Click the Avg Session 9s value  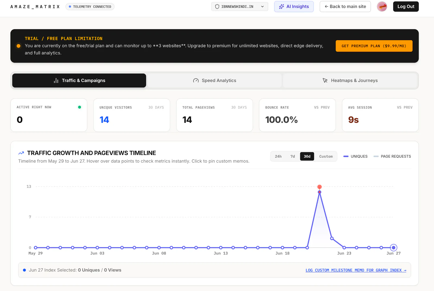tap(353, 120)
